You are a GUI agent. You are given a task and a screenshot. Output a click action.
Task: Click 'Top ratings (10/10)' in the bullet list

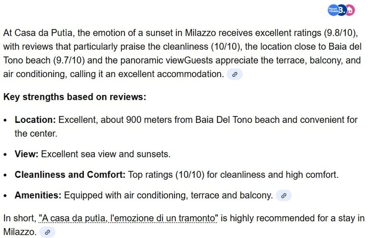coord(166,175)
